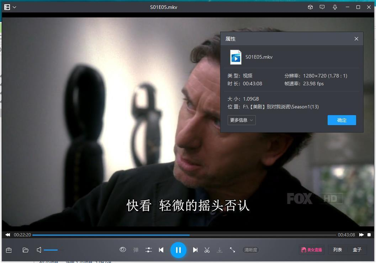Toggle mini-window mode icon at top right

(310, 7)
